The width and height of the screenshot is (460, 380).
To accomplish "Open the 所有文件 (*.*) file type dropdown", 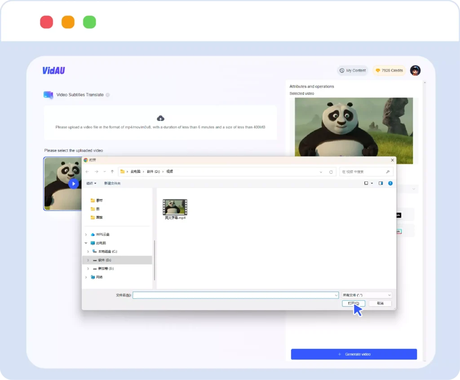I will (x=367, y=295).
